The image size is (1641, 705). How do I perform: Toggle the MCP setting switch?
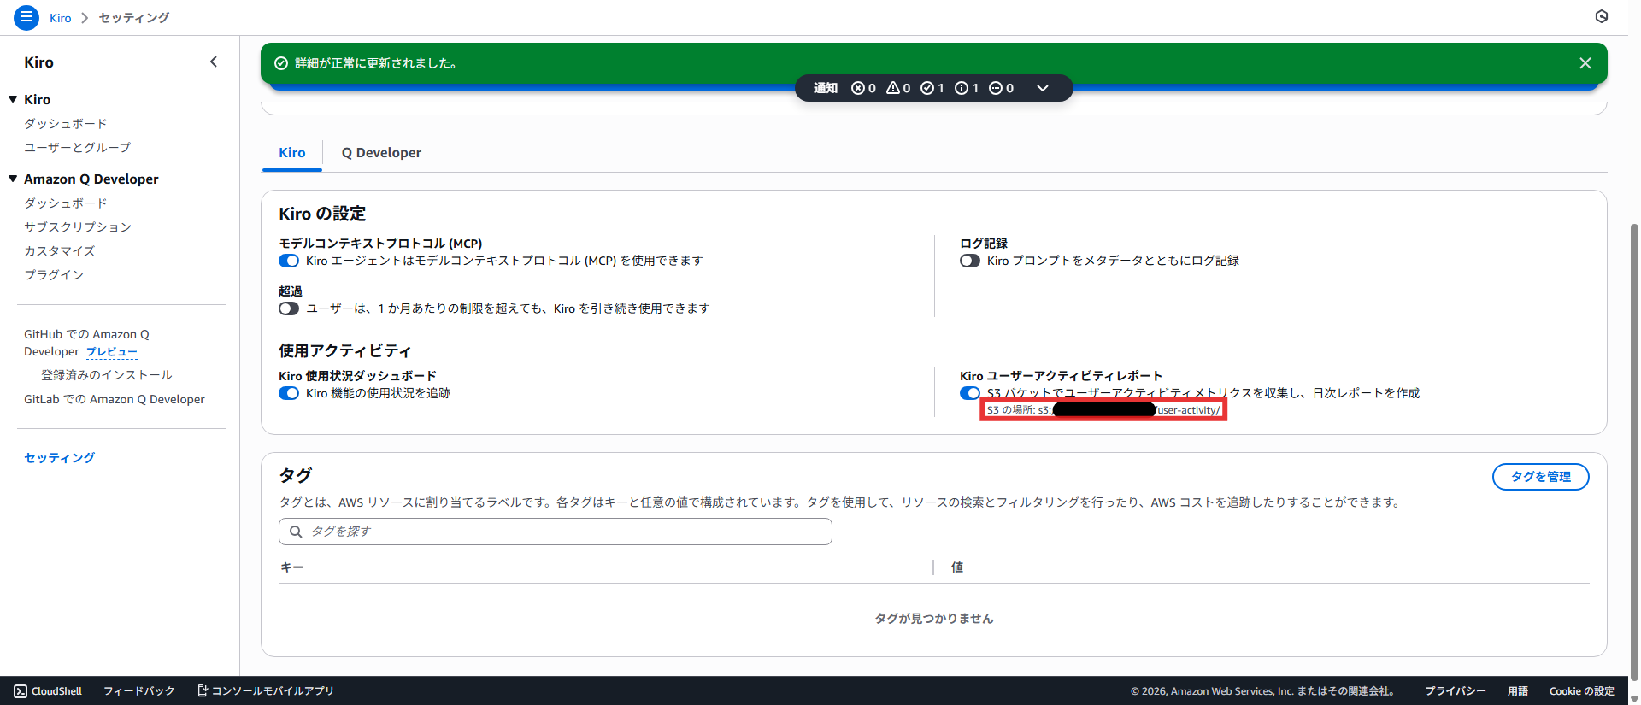(289, 261)
